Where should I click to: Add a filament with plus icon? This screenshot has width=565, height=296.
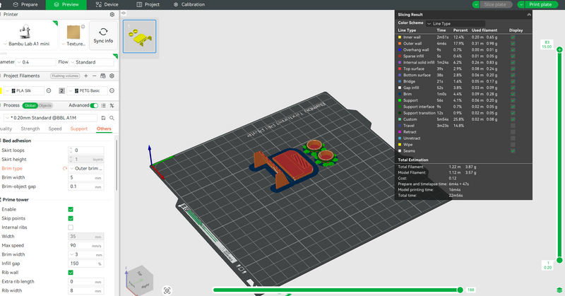coord(85,76)
